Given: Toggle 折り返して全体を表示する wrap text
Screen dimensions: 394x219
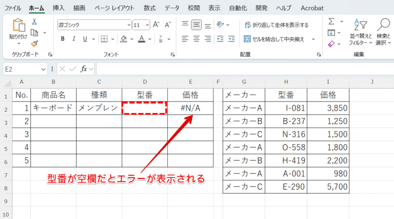Looking at the screenshot, I should (276, 25).
